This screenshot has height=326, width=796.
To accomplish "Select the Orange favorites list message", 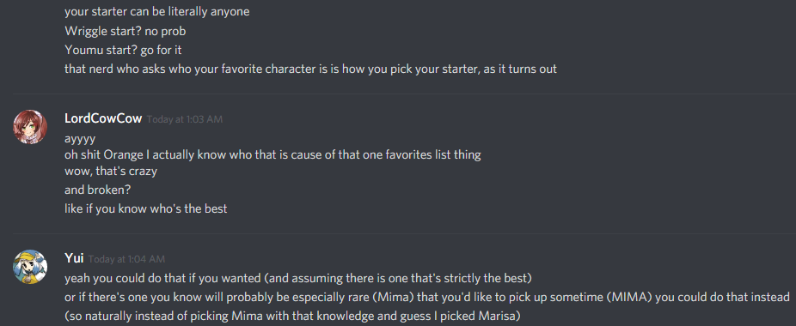I will pyautogui.click(x=272, y=154).
